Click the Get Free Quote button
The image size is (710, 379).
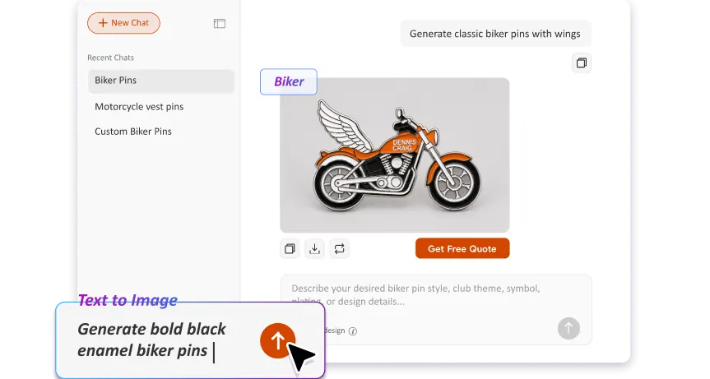click(x=462, y=249)
